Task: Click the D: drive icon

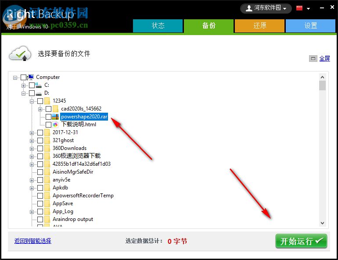Action: click(38, 93)
